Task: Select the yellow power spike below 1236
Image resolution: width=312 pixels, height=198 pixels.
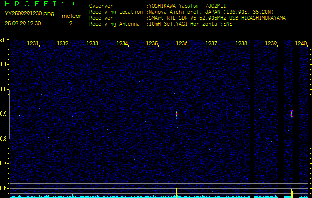Action: 176,192
